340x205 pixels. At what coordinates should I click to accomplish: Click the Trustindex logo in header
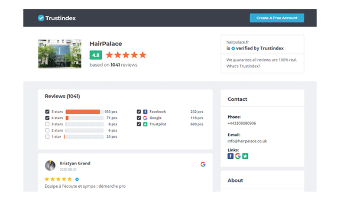57,18
